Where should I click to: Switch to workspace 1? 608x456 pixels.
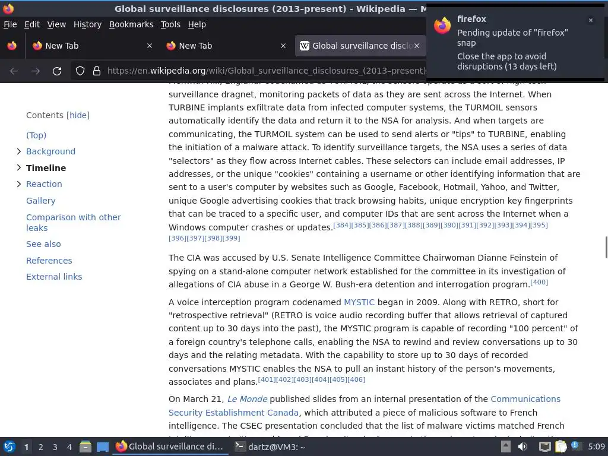[x=26, y=447]
